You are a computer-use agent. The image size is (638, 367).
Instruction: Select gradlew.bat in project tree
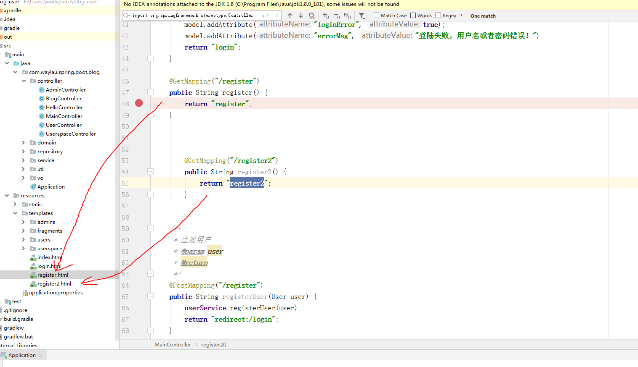(19, 337)
